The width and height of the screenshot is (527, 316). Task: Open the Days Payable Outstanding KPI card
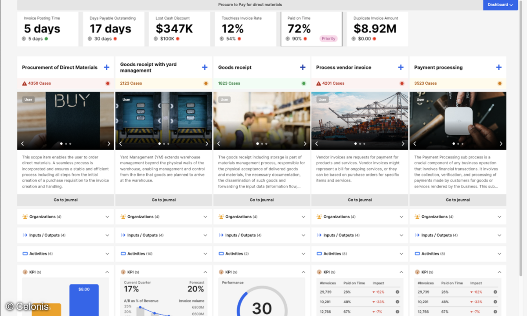coord(114,29)
